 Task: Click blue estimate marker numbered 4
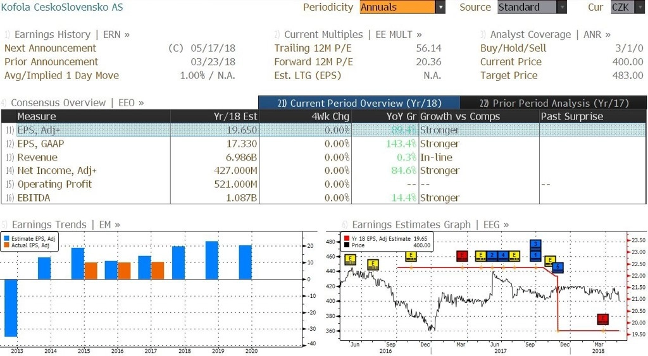coord(503,256)
